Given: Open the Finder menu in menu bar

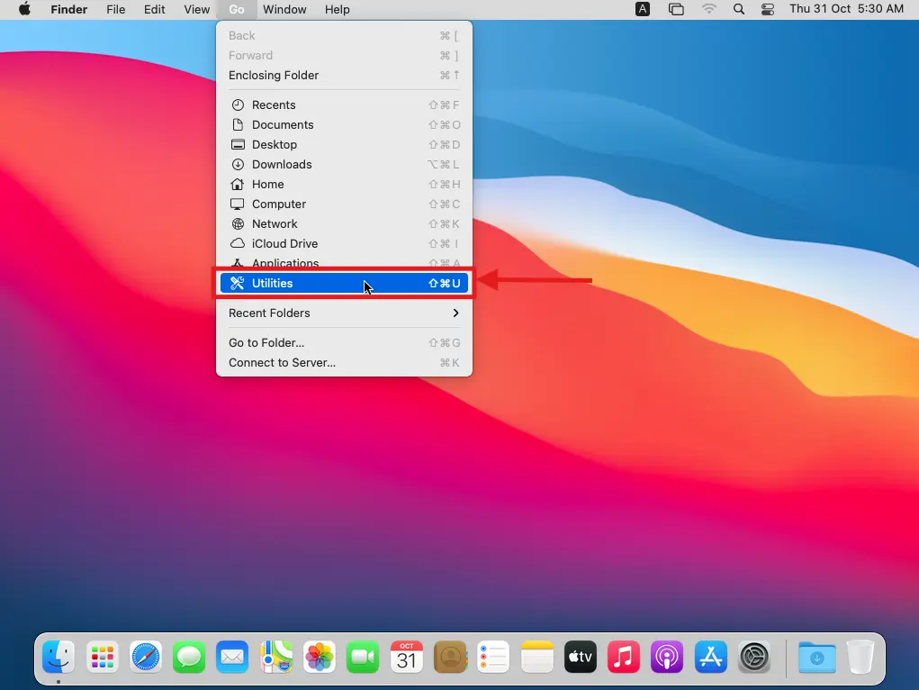Looking at the screenshot, I should (69, 9).
